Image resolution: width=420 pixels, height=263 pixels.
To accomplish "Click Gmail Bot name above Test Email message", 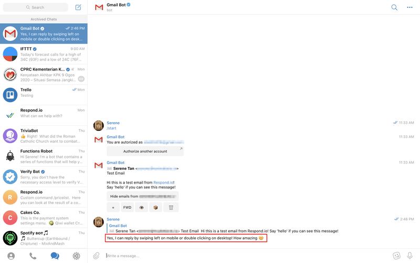I will pos(115,163).
